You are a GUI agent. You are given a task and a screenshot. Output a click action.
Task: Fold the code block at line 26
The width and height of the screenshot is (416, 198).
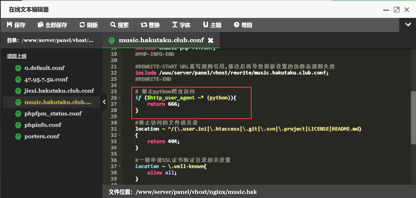tap(119, 98)
